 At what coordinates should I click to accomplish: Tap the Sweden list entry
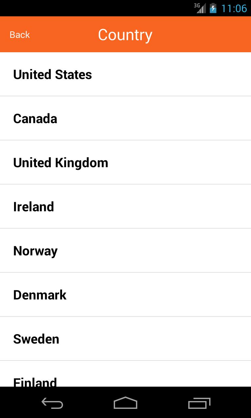pyautogui.click(x=36, y=339)
